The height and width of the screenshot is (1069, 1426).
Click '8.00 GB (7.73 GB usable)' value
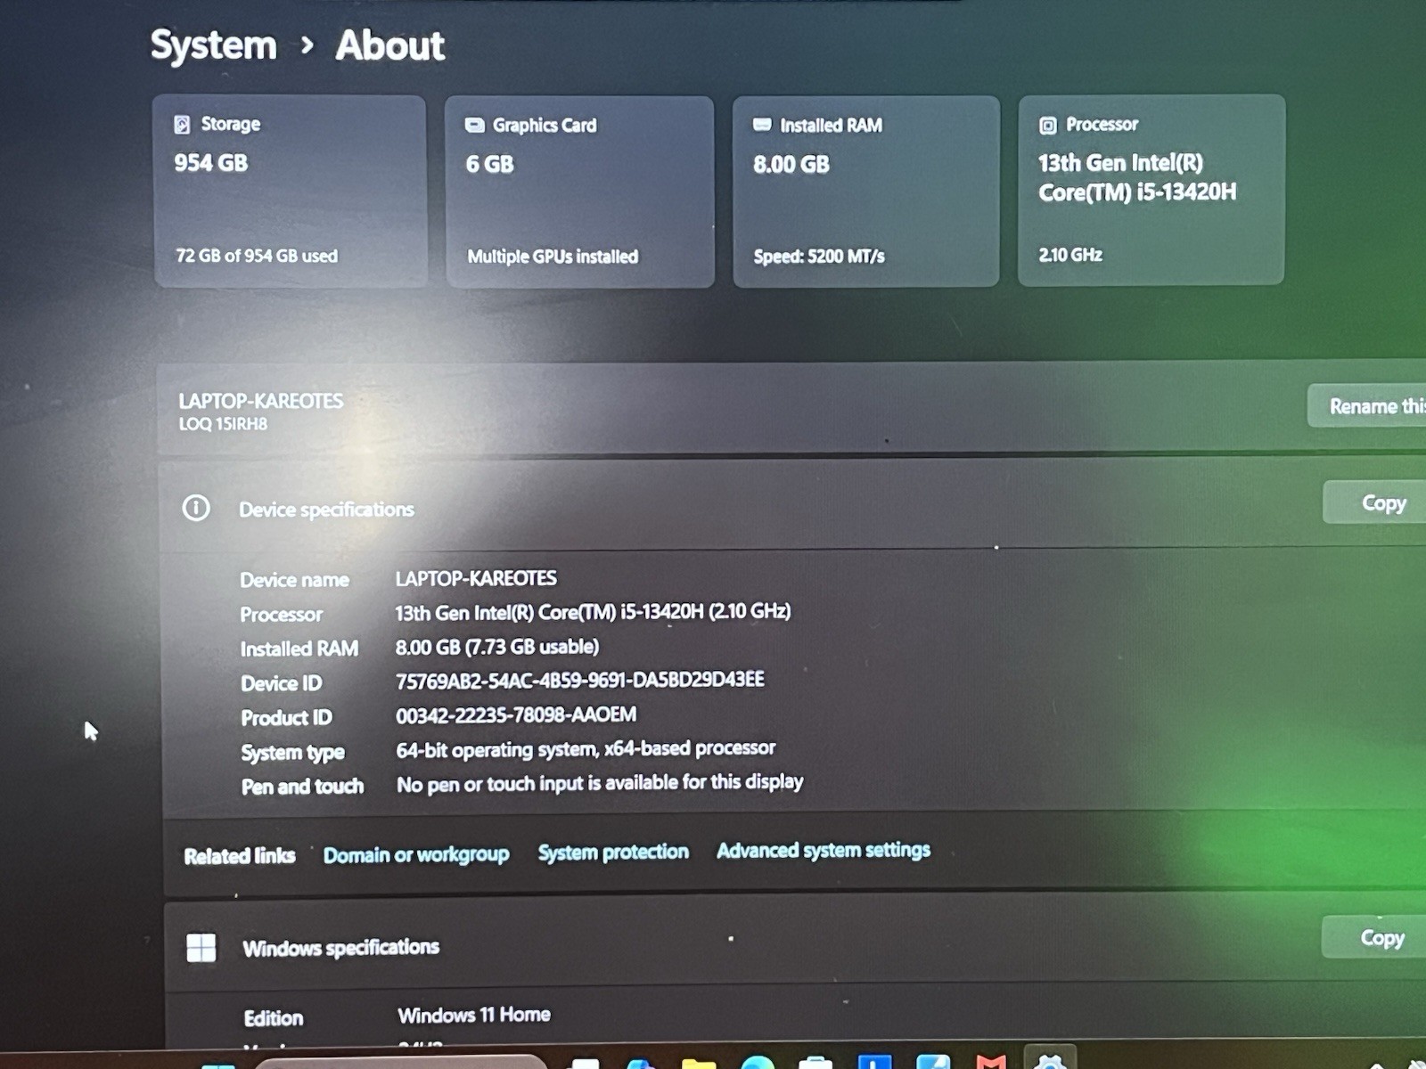(x=497, y=647)
